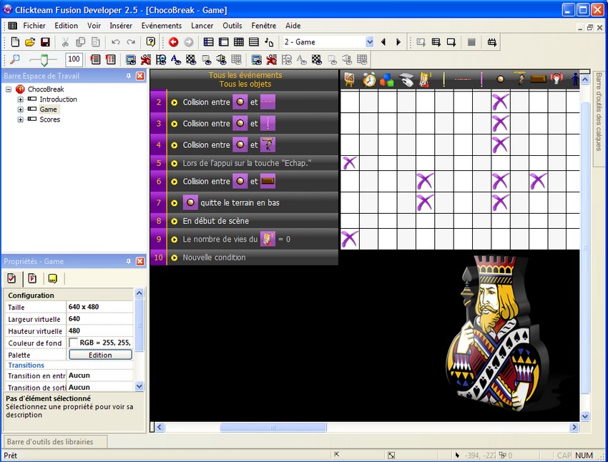Open the Fichier menu
Screen dimensions: 608x462
(x=34, y=26)
